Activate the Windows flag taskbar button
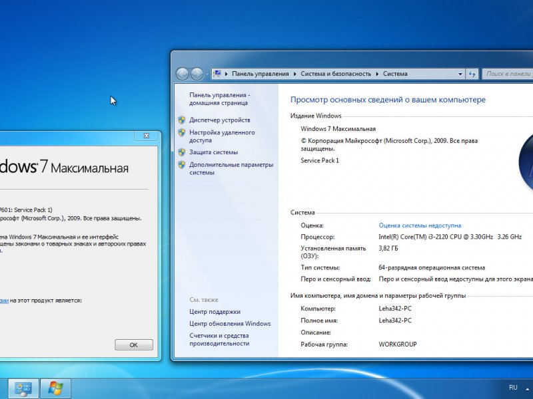533x399 pixels. [56, 388]
